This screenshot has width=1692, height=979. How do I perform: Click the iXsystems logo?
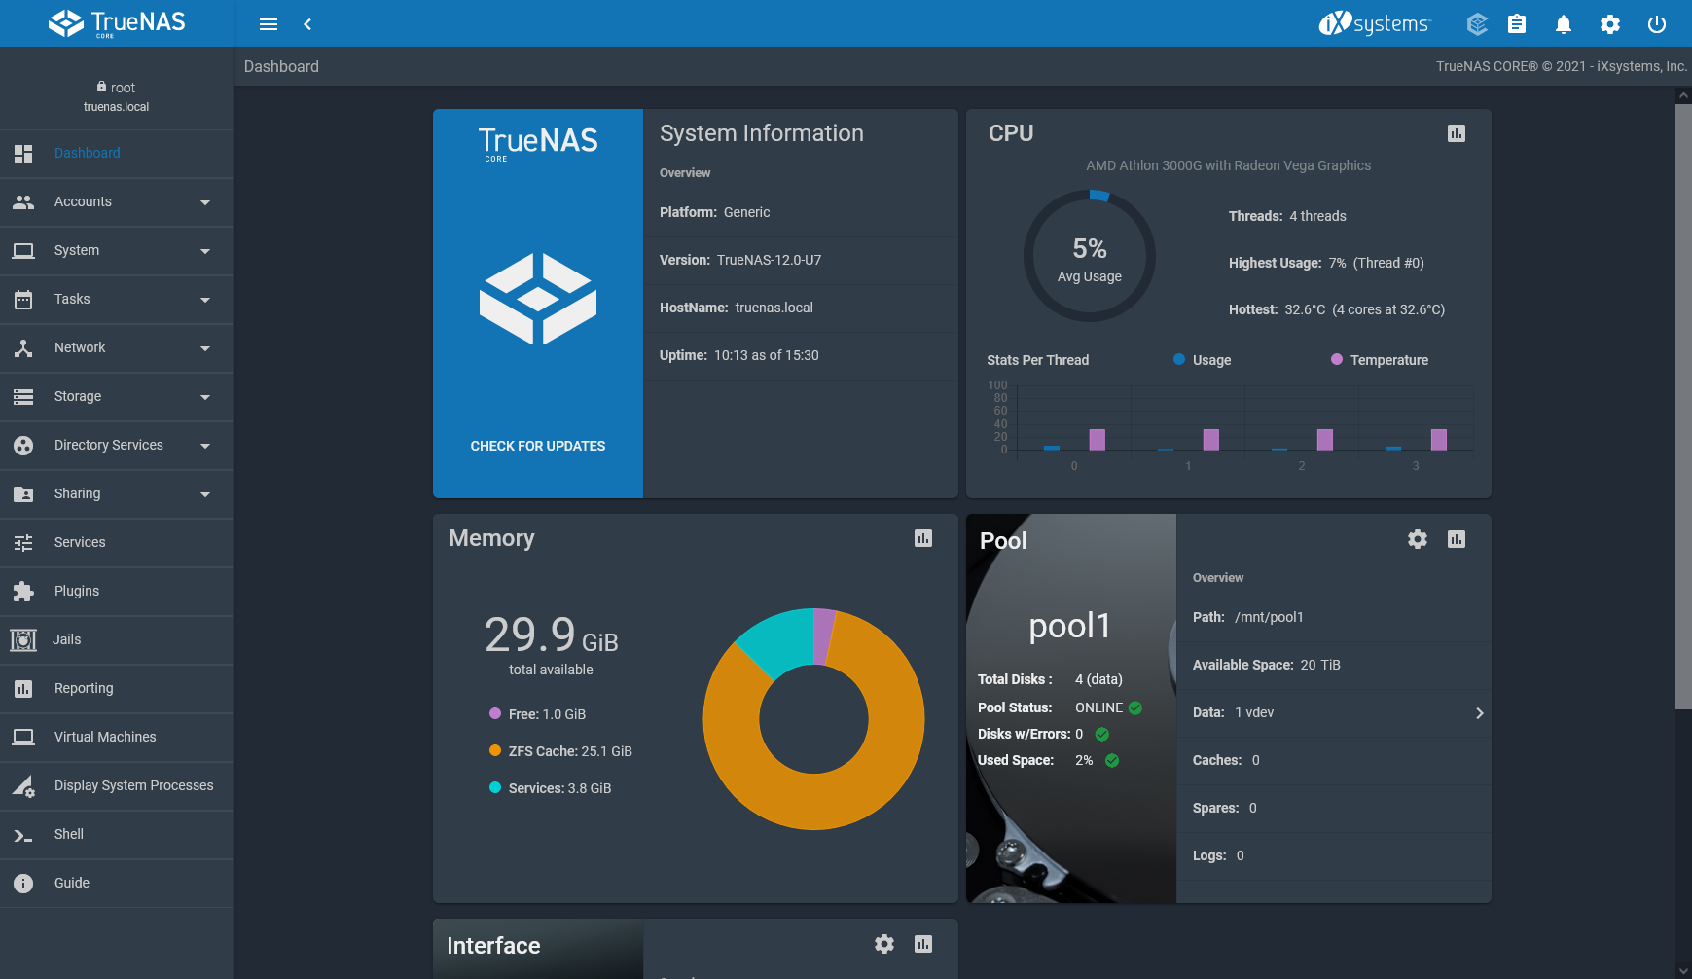(x=1374, y=23)
